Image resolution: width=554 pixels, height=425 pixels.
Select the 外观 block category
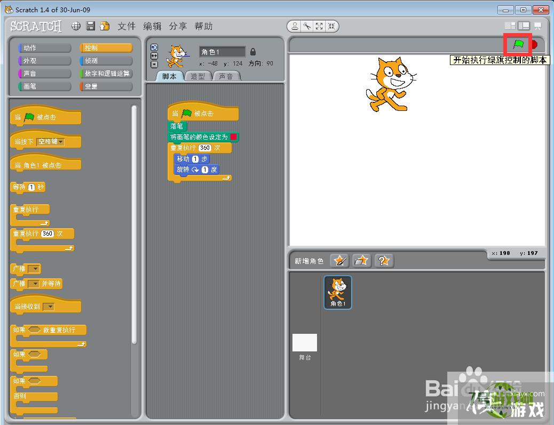(44, 60)
